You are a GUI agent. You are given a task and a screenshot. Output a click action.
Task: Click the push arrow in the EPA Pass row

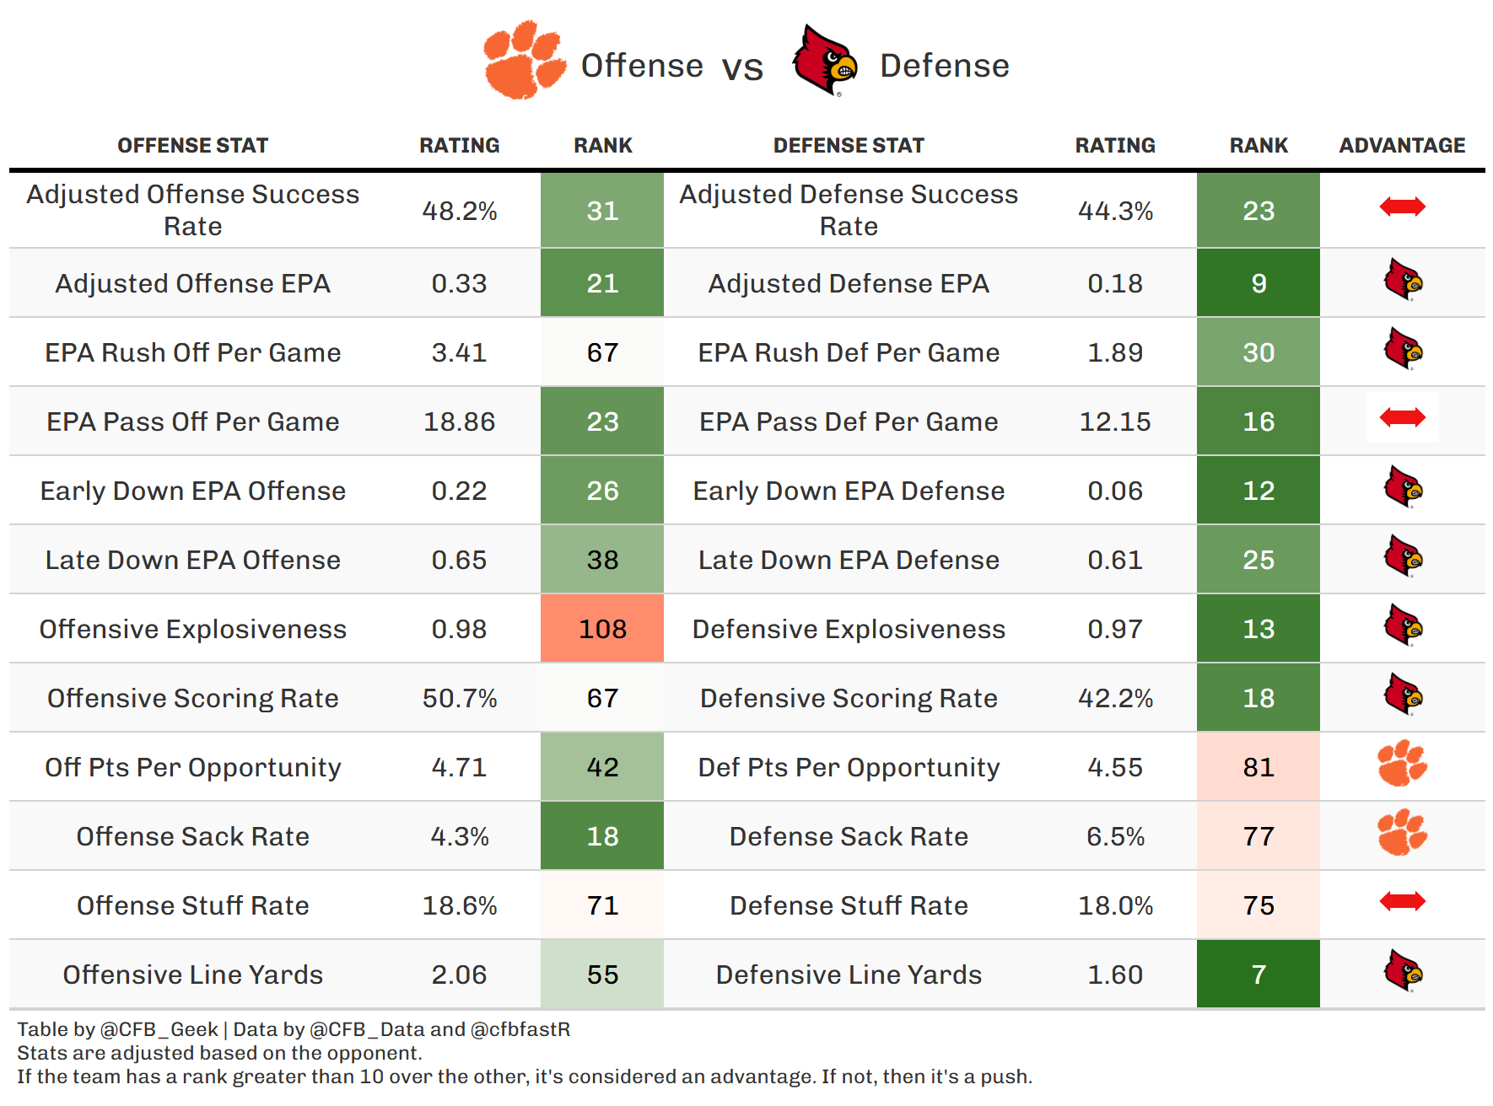1402,417
